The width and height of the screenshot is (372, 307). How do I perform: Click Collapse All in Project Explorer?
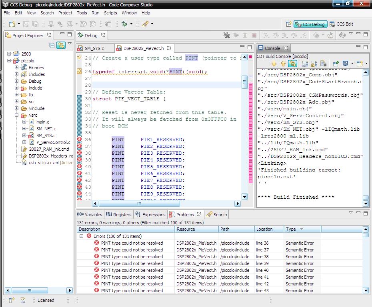click(52, 45)
